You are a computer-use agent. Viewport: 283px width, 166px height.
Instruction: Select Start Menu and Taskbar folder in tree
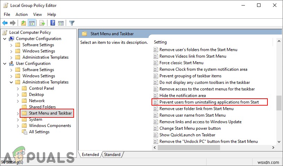50,113
